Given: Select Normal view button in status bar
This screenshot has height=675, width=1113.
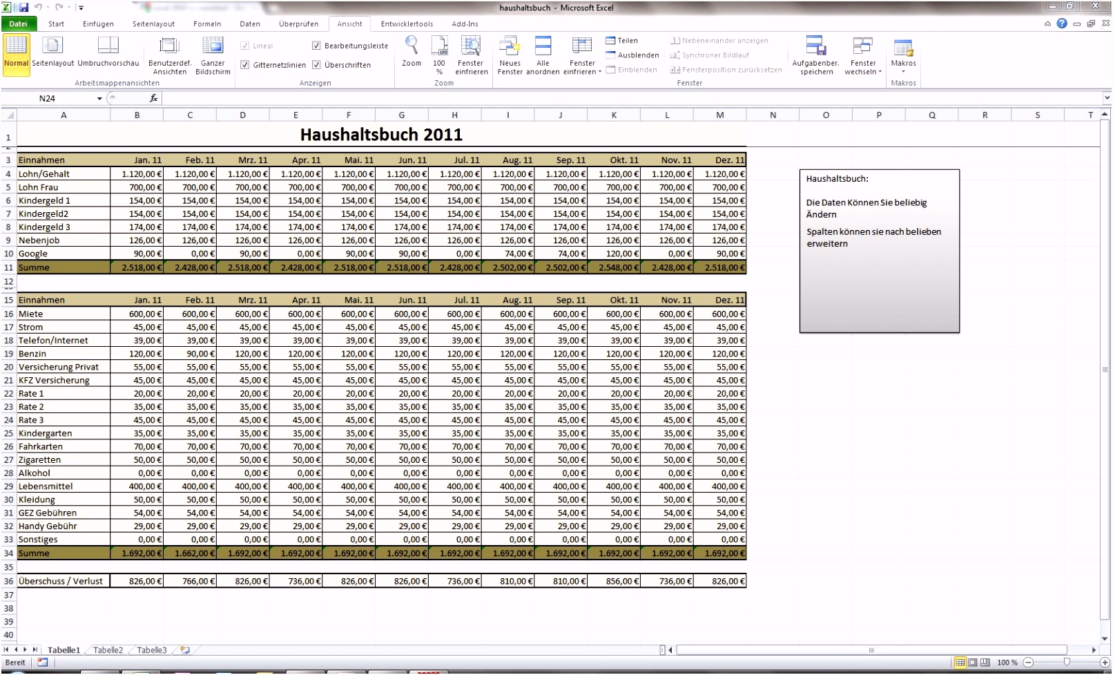Looking at the screenshot, I should click(x=960, y=663).
